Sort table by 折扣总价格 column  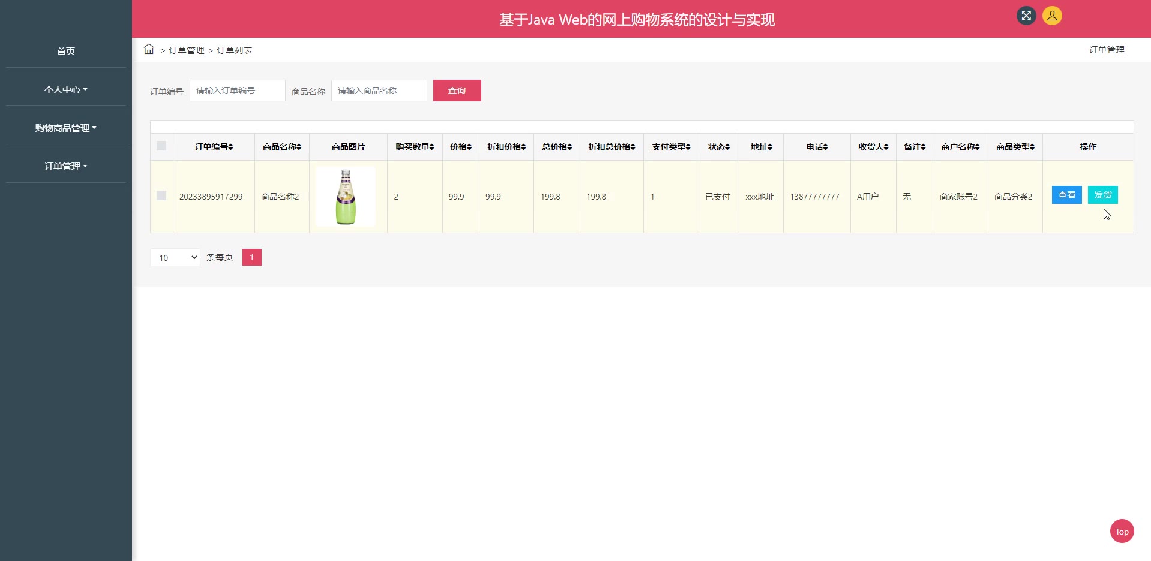coord(612,147)
